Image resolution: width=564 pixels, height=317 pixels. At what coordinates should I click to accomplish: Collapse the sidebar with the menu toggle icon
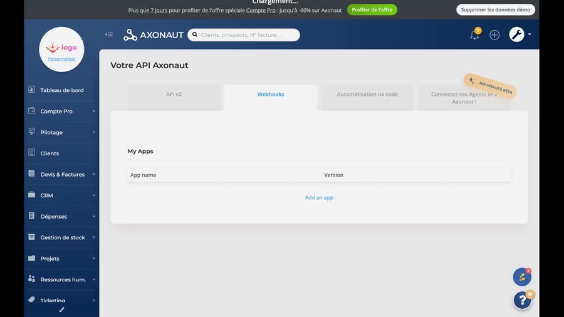[109, 34]
